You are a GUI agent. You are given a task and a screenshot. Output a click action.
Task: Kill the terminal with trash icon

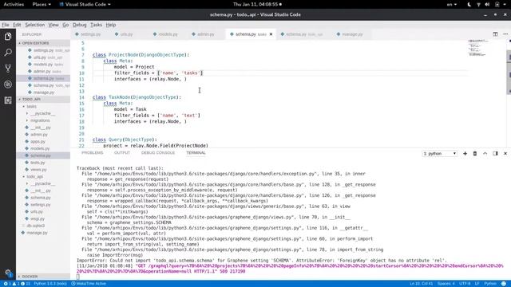(475, 154)
